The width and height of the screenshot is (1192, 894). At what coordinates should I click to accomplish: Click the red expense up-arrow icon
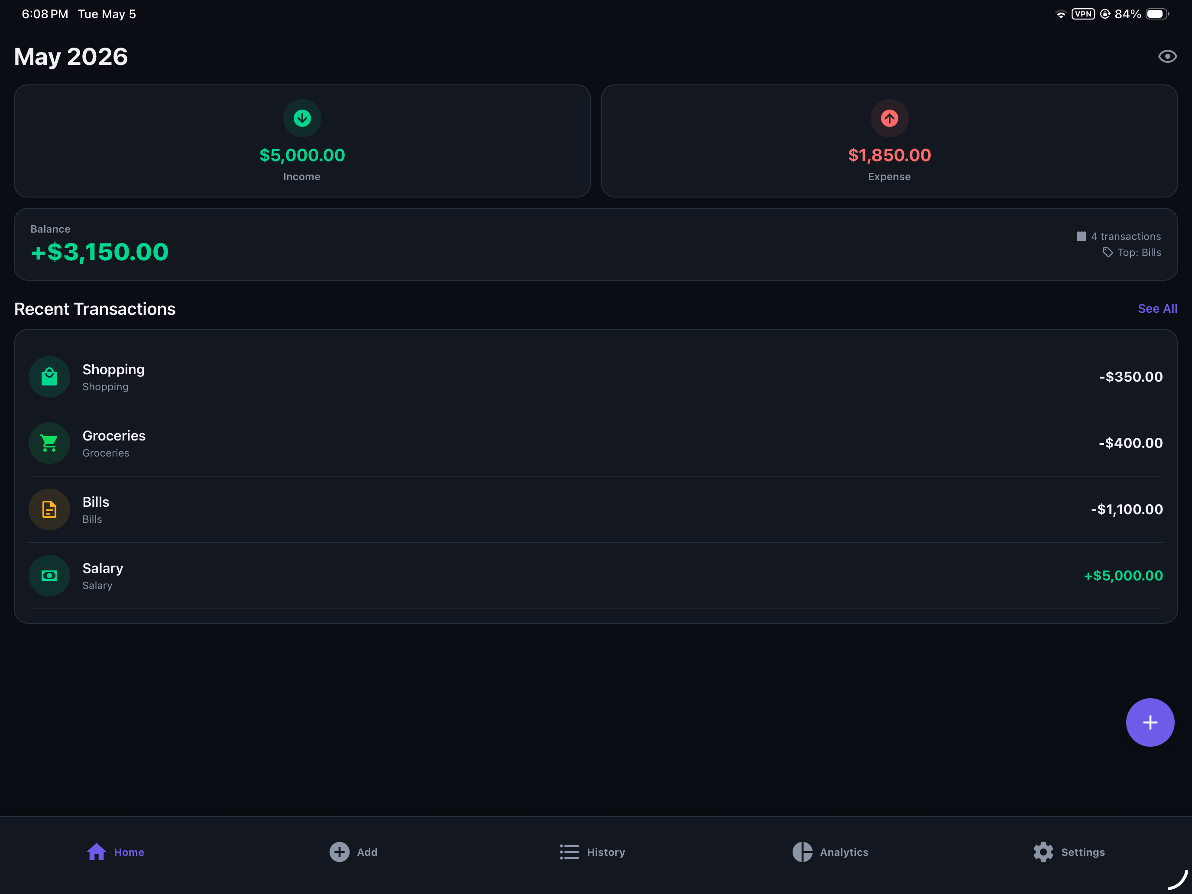889,118
